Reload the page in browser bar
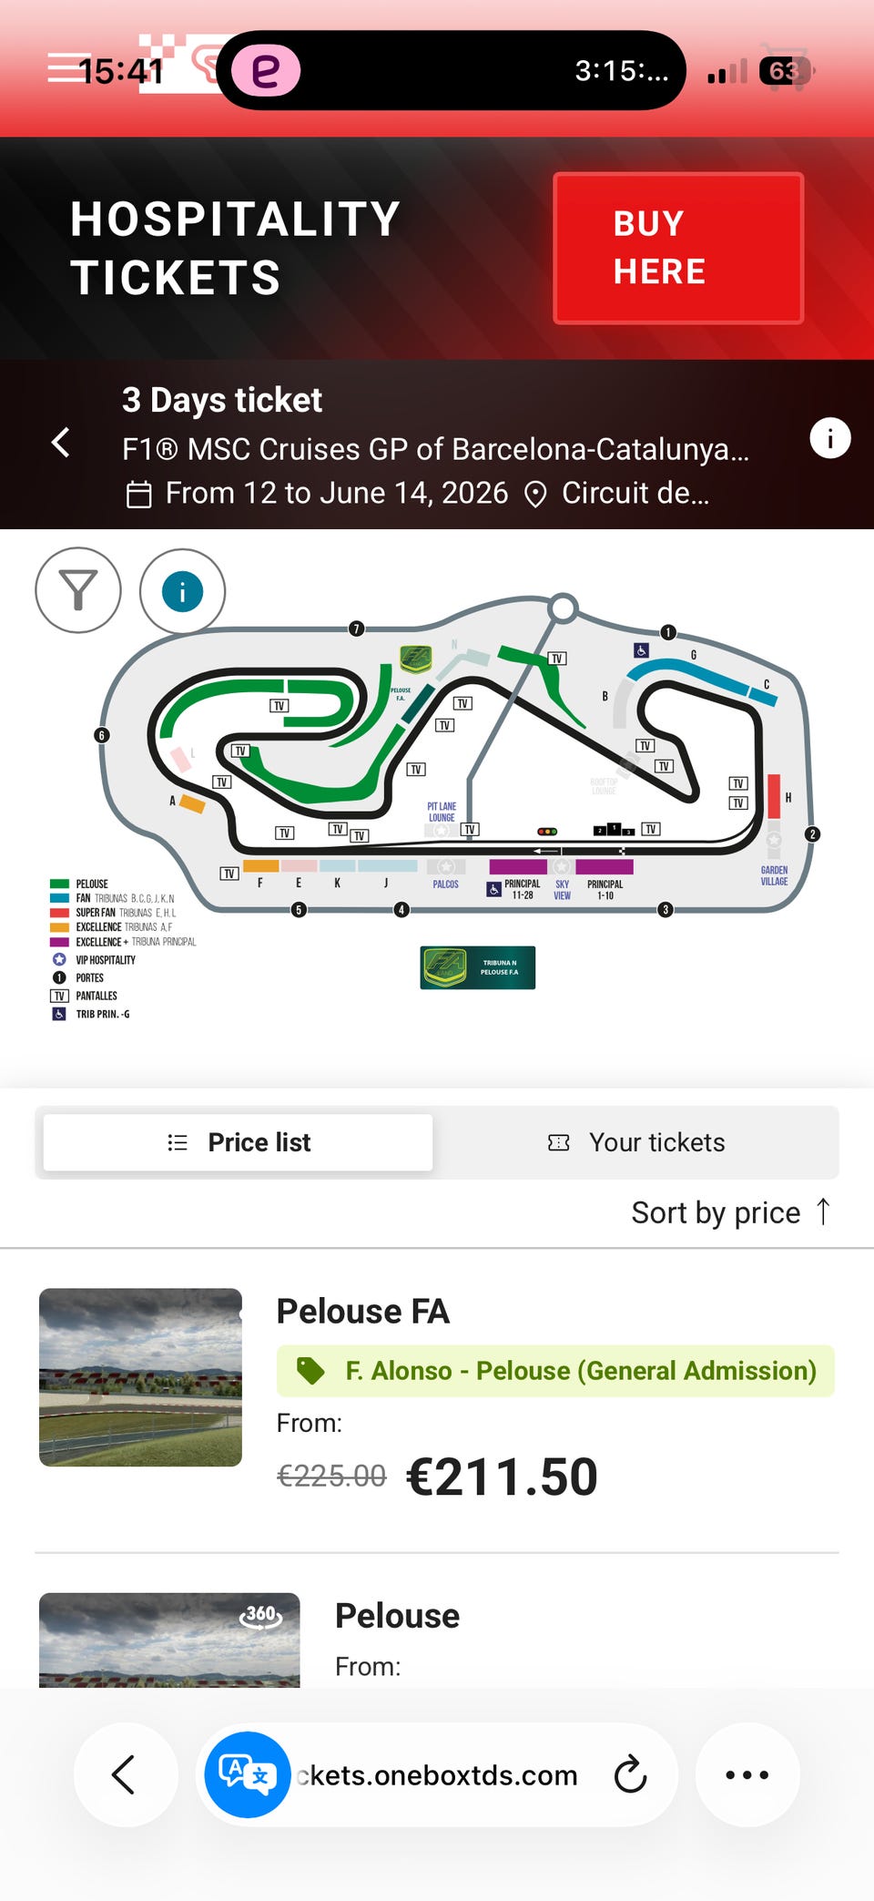 coord(630,1774)
